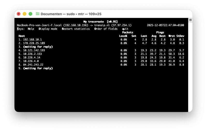Click the Wrst value "29.7" for hop 4
The height and width of the screenshot is (131, 207).
click(172, 50)
